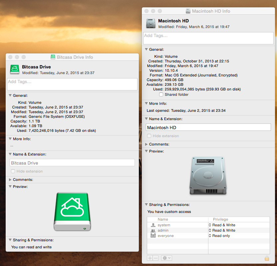Screen dimensions: 277x266
Task: Click the Macintosh HD title bar proxy icon
Action: coord(188,11)
